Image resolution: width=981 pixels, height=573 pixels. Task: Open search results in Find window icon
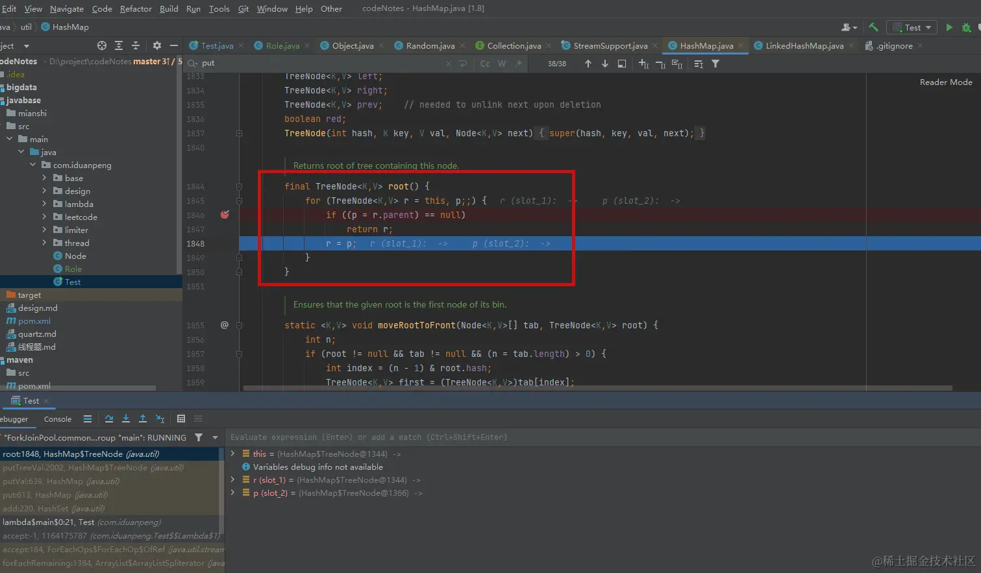coord(622,64)
